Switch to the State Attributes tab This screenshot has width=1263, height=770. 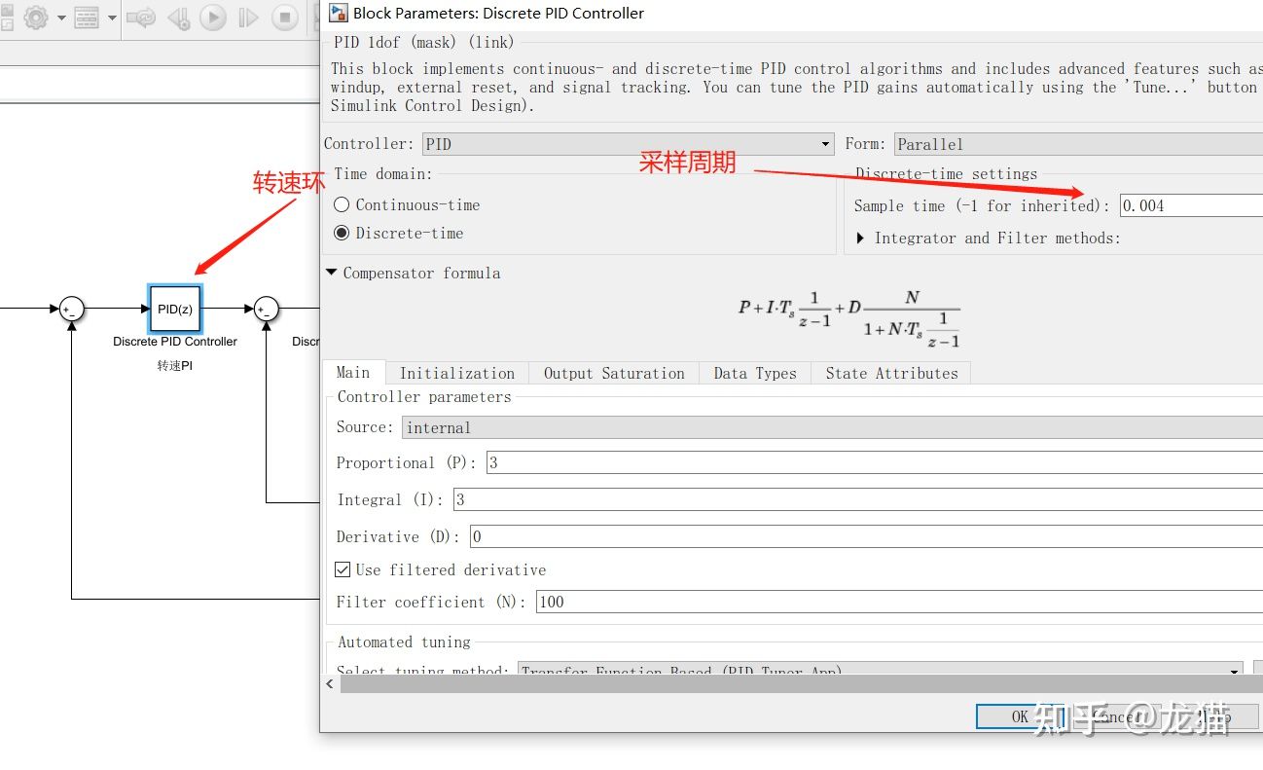(891, 374)
